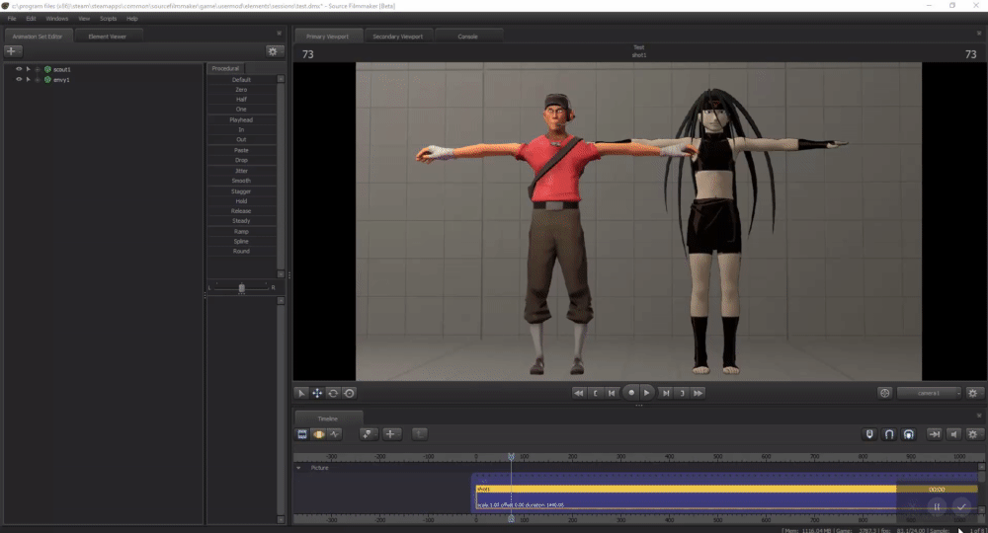Click the Play button under the viewport
This screenshot has width=988, height=533.
click(646, 393)
